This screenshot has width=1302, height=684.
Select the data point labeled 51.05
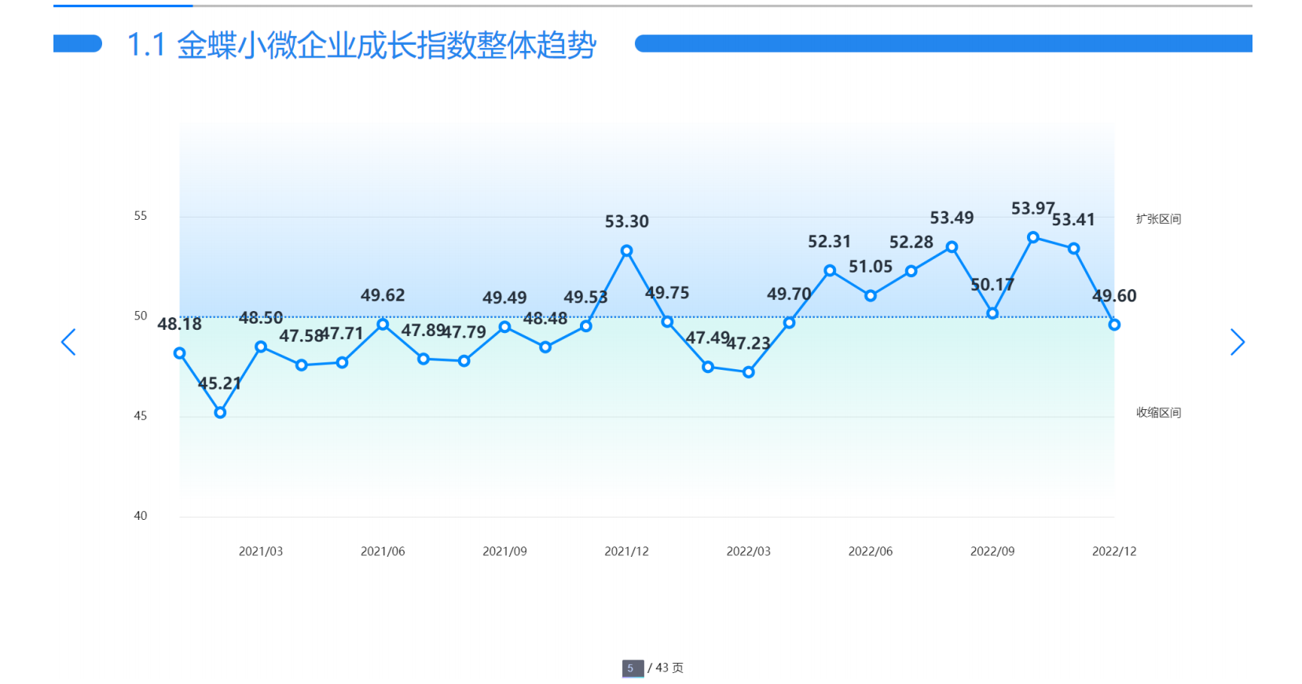tap(871, 296)
